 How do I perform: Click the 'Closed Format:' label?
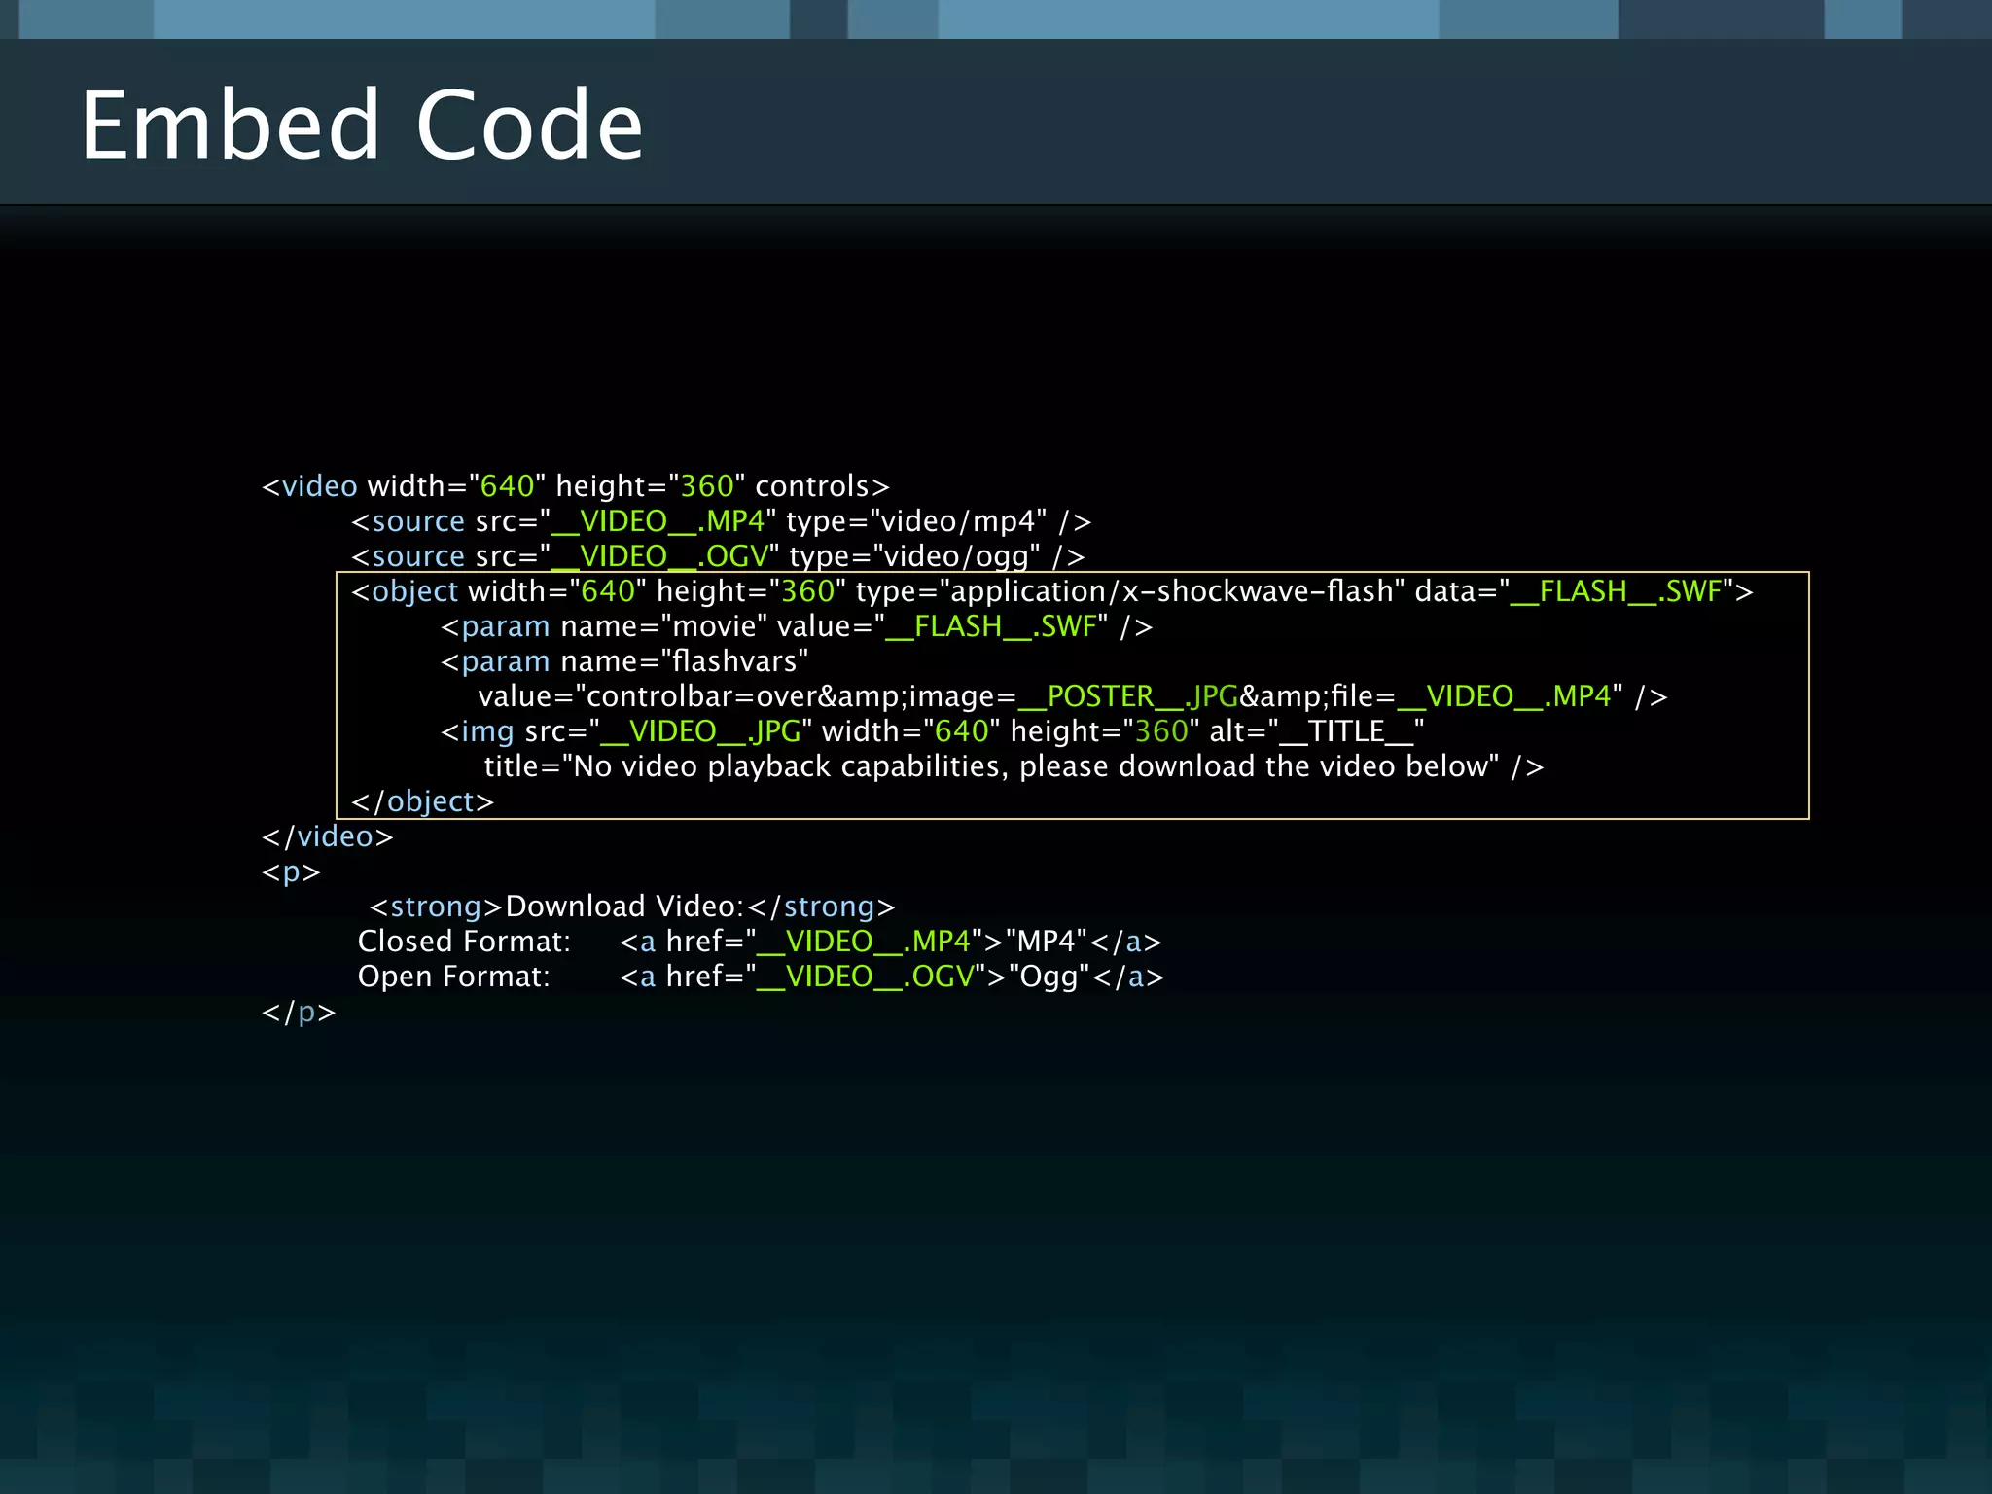[464, 942]
